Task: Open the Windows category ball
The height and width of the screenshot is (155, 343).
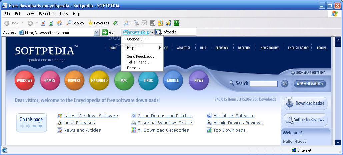Action: click(x=25, y=81)
